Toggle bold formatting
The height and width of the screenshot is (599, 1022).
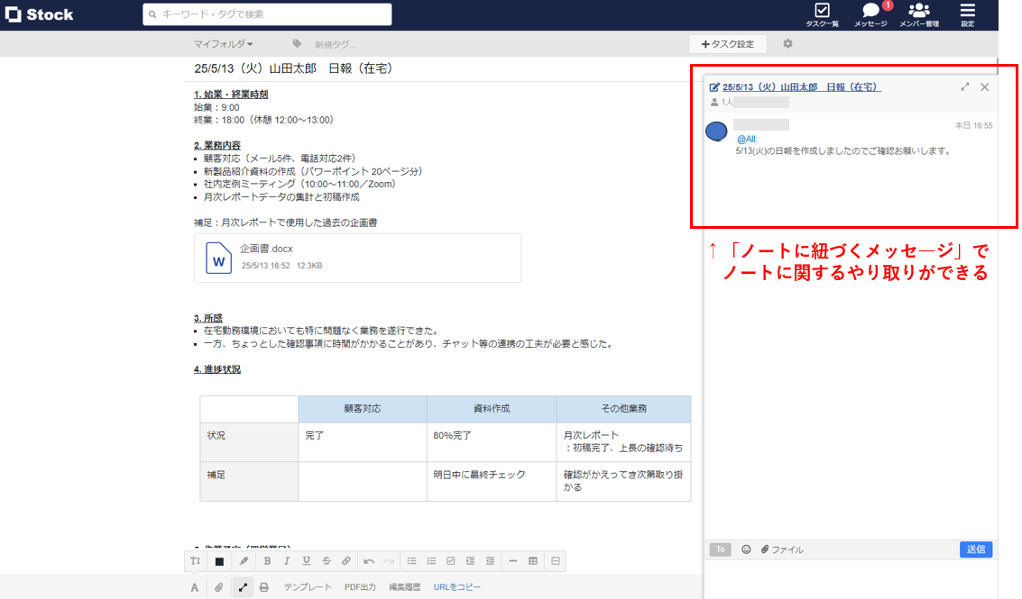click(x=267, y=560)
